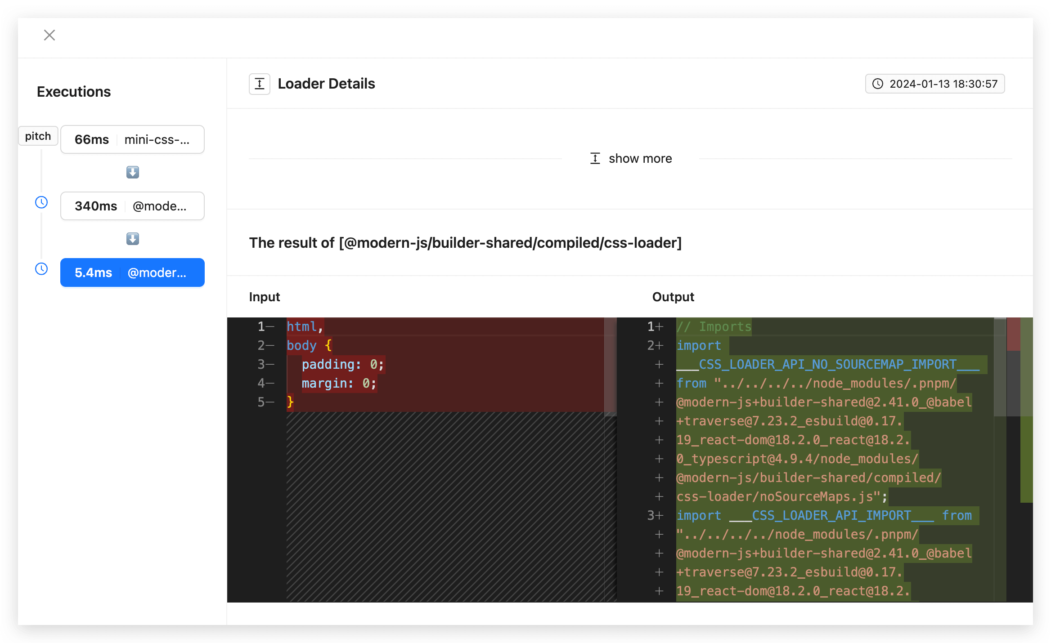Select the 5.4ms @moder... execution
Screen dimensions: 1051x643
click(x=132, y=272)
